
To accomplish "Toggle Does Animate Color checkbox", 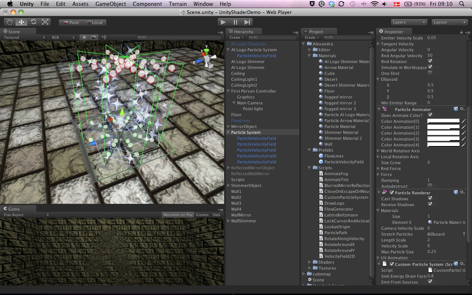I will (x=430, y=115).
